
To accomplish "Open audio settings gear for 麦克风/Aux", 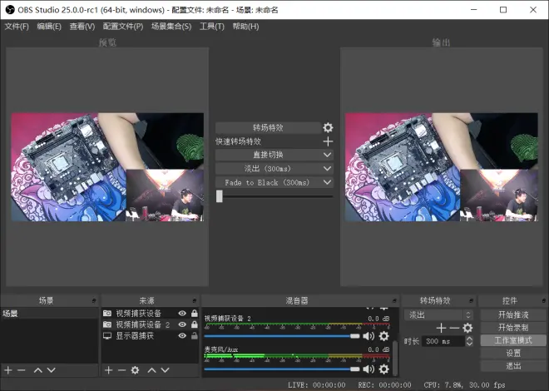I will click(383, 369).
